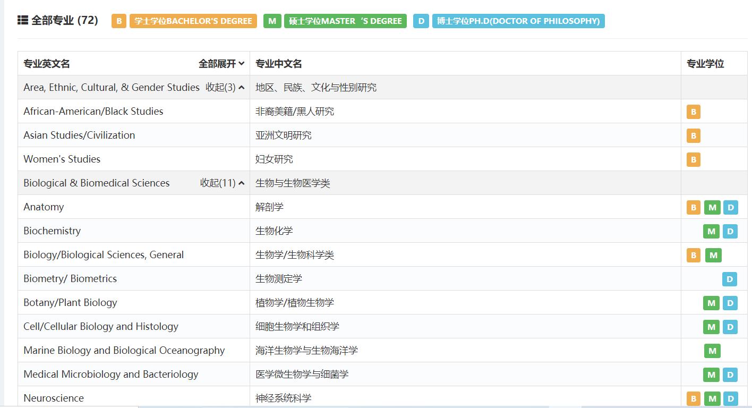This screenshot has width=752, height=408.
Task: Click D badge in Biometry/Biometrics row
Action: pos(730,279)
